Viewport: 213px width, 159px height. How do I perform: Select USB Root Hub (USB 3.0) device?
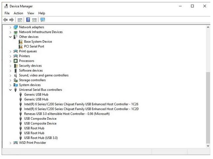point(41,138)
